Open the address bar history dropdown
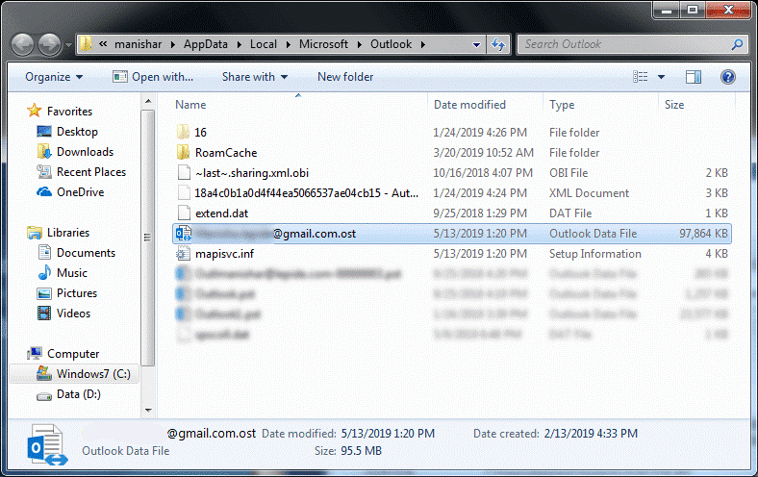758x477 pixels. tap(476, 44)
